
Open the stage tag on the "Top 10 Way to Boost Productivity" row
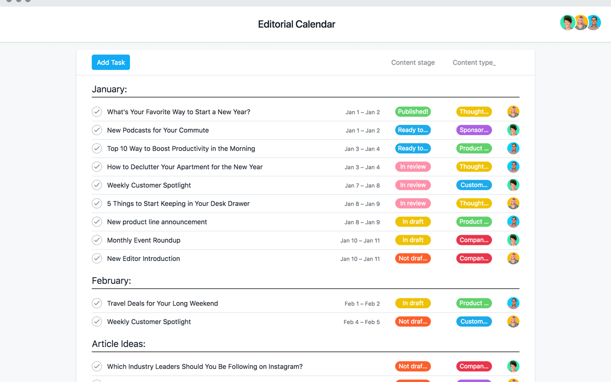pyautogui.click(x=413, y=148)
